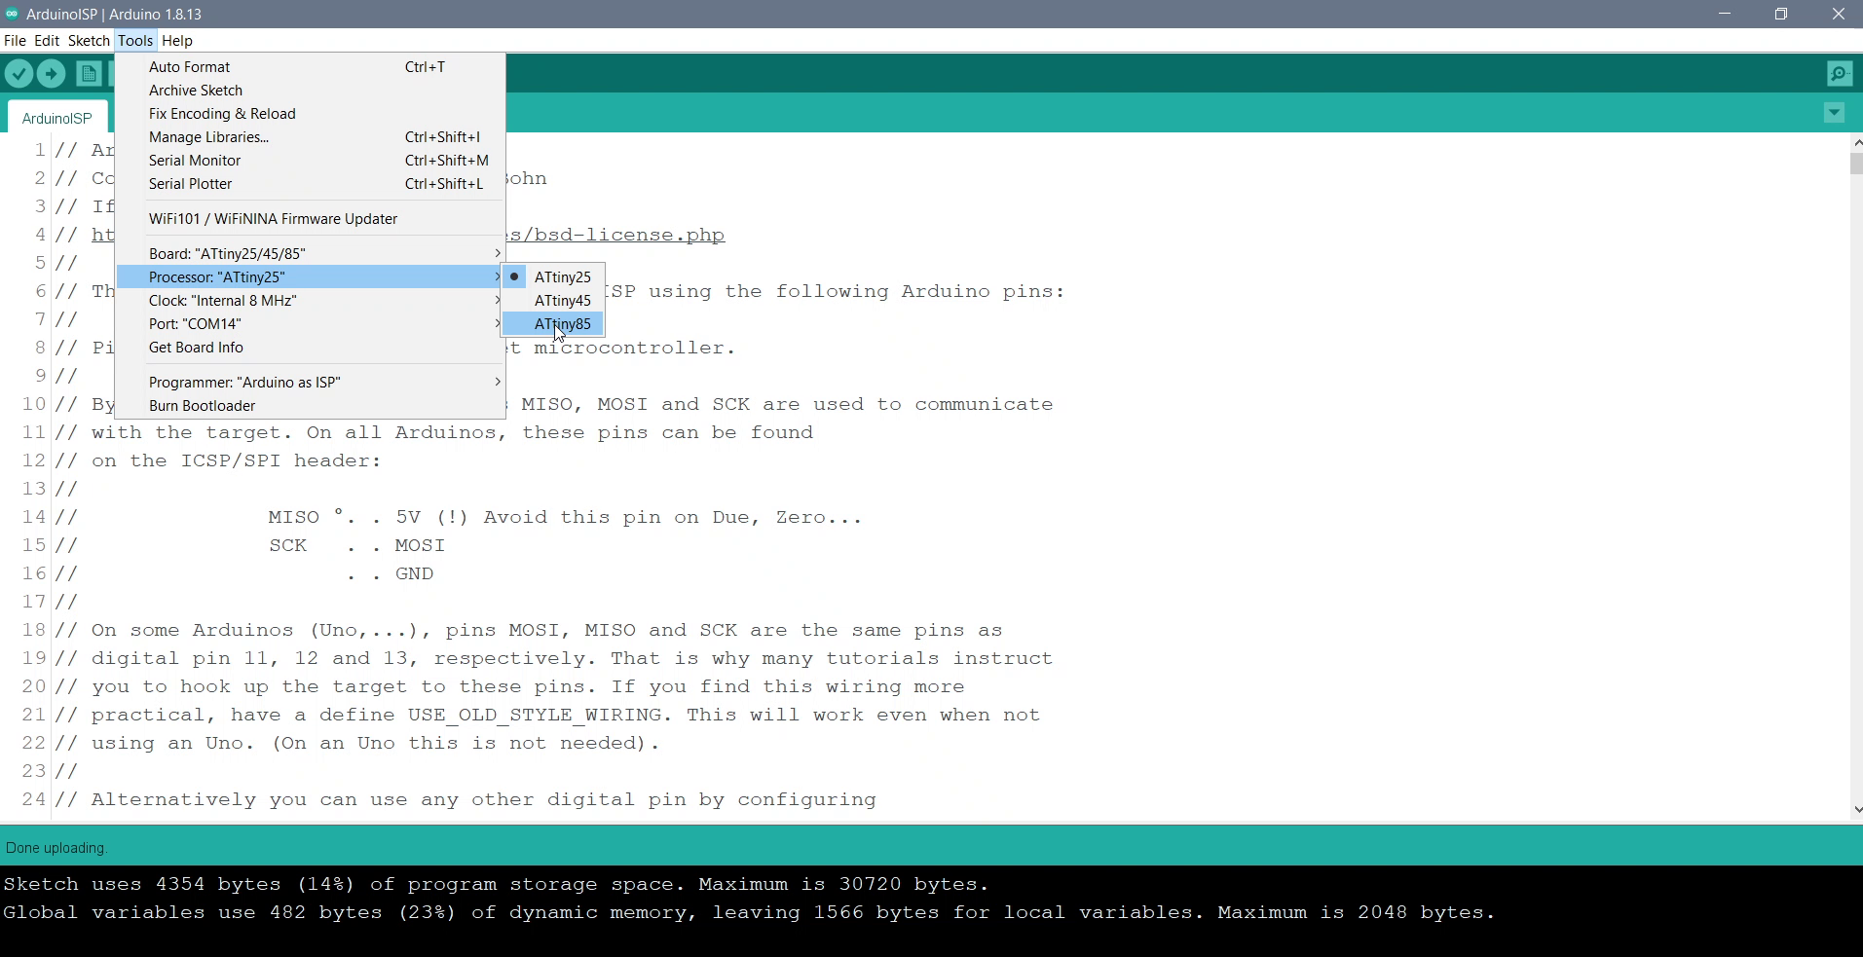The width and height of the screenshot is (1863, 957).
Task: Close the Arduino IDE window
Action: 1838,14
